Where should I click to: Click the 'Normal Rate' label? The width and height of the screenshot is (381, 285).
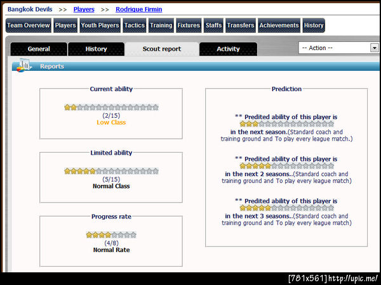(x=111, y=250)
